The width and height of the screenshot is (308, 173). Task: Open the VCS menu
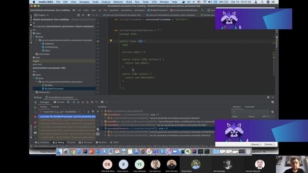[154, 2]
